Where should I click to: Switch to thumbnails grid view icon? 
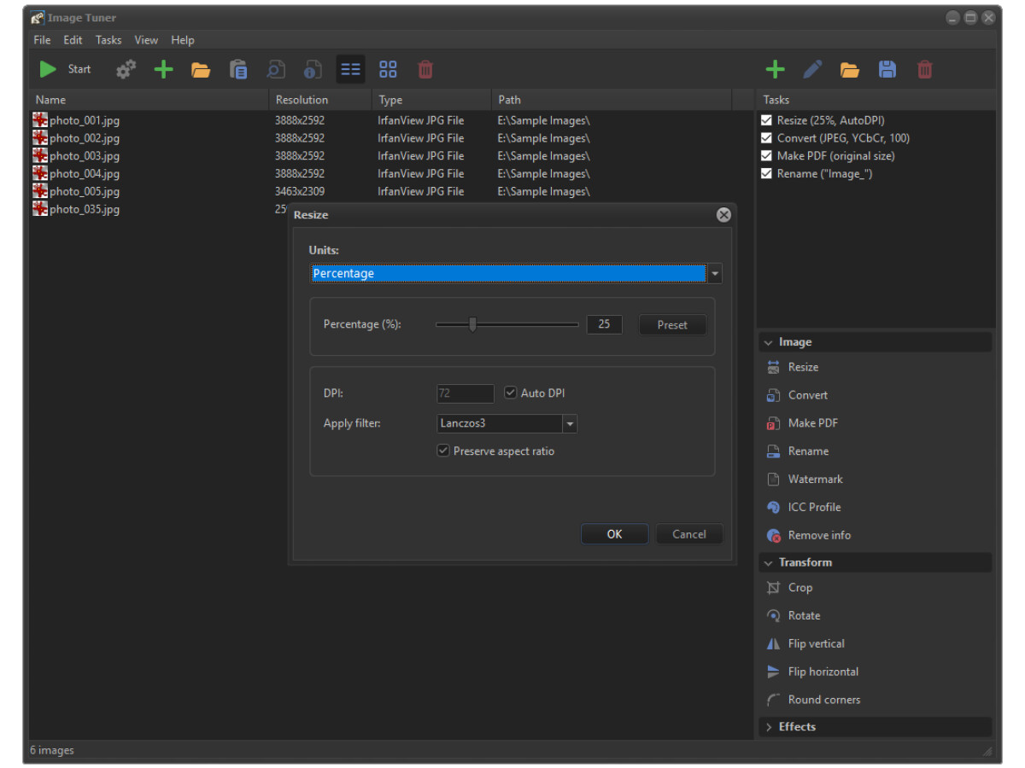388,69
